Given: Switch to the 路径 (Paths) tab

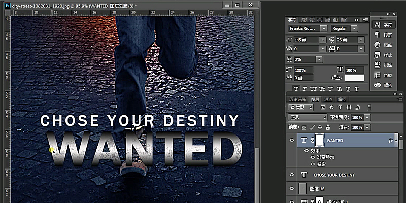Looking at the screenshot, I should coord(342,99).
